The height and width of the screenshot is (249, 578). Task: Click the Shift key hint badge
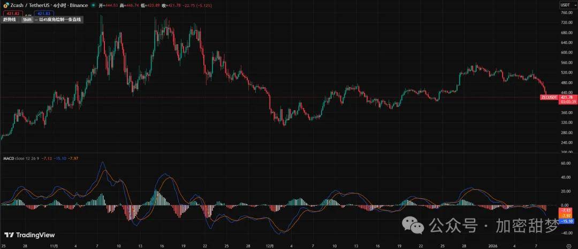tap(27, 20)
